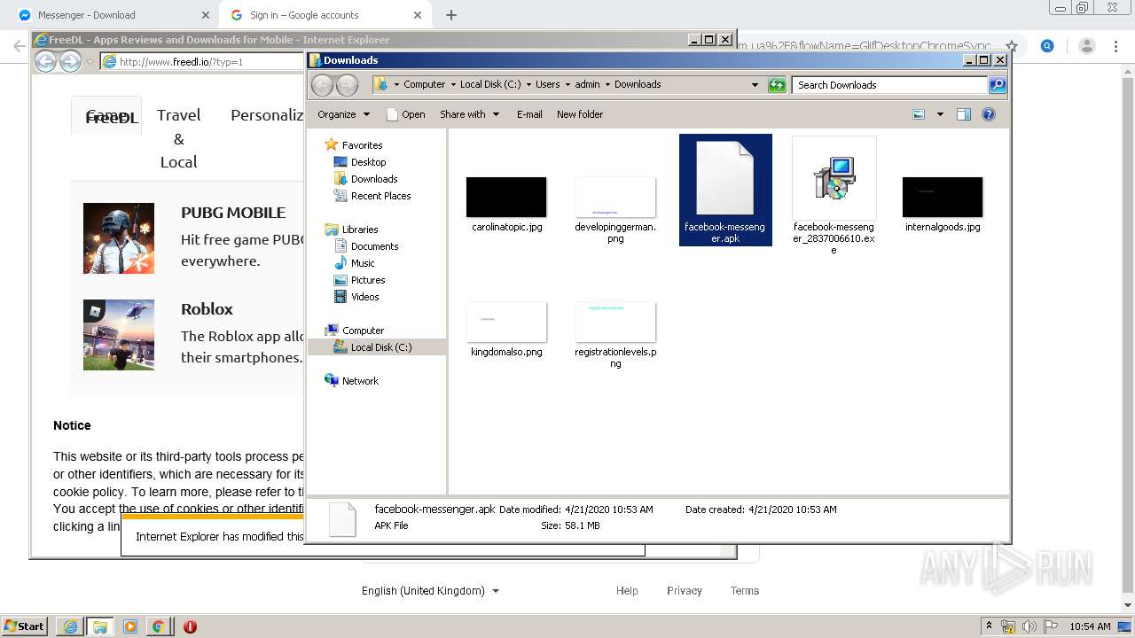Click the Search Downloads field
Viewport: 1135px width, 638px height.
(889, 85)
